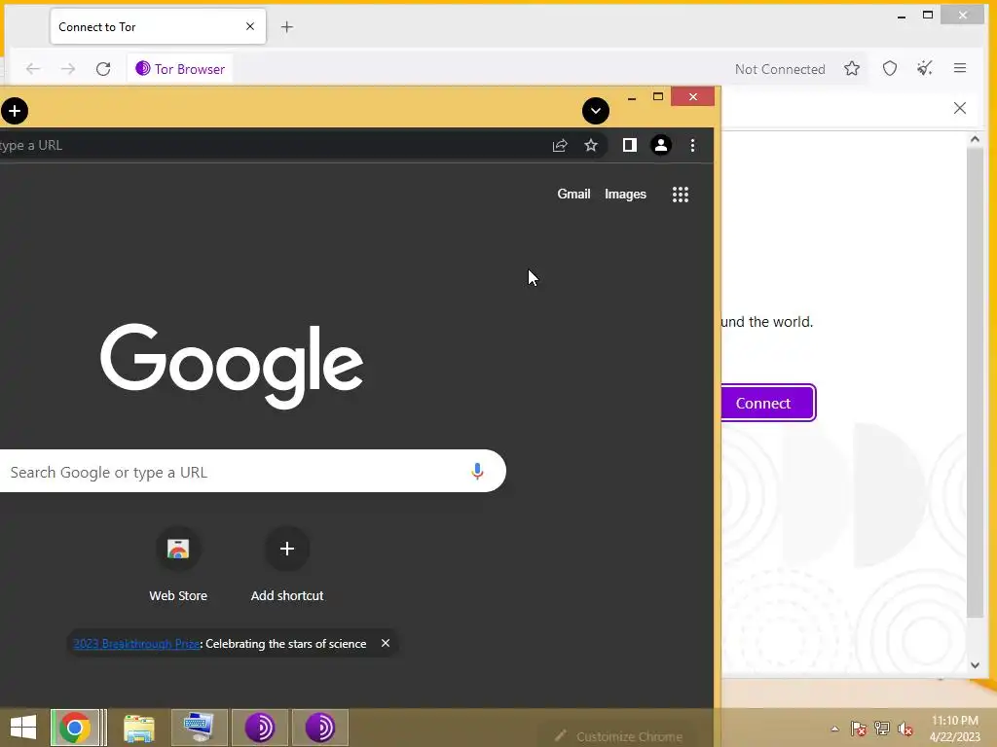Open Action Center flag icon
The image size is (997, 747).
click(x=859, y=729)
